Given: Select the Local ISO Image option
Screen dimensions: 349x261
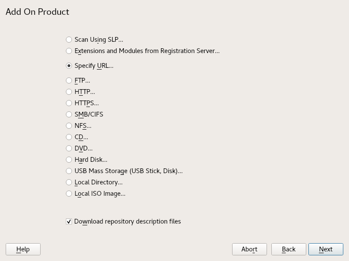Looking at the screenshot, I should (69, 194).
